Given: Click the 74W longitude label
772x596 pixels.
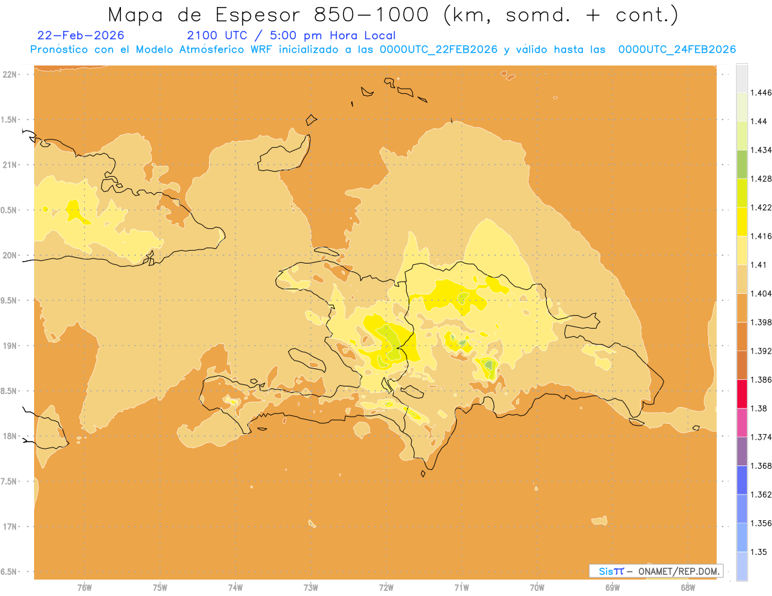Looking at the screenshot, I should click(235, 587).
